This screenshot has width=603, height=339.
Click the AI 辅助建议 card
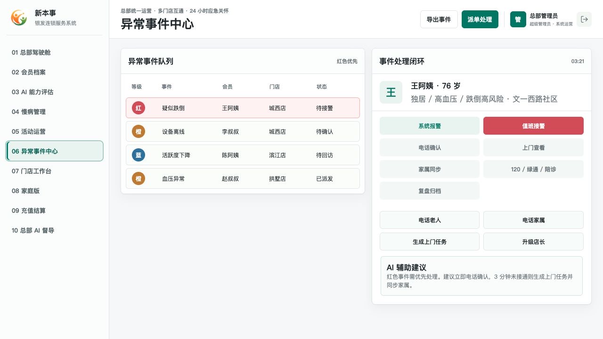tap(481, 276)
